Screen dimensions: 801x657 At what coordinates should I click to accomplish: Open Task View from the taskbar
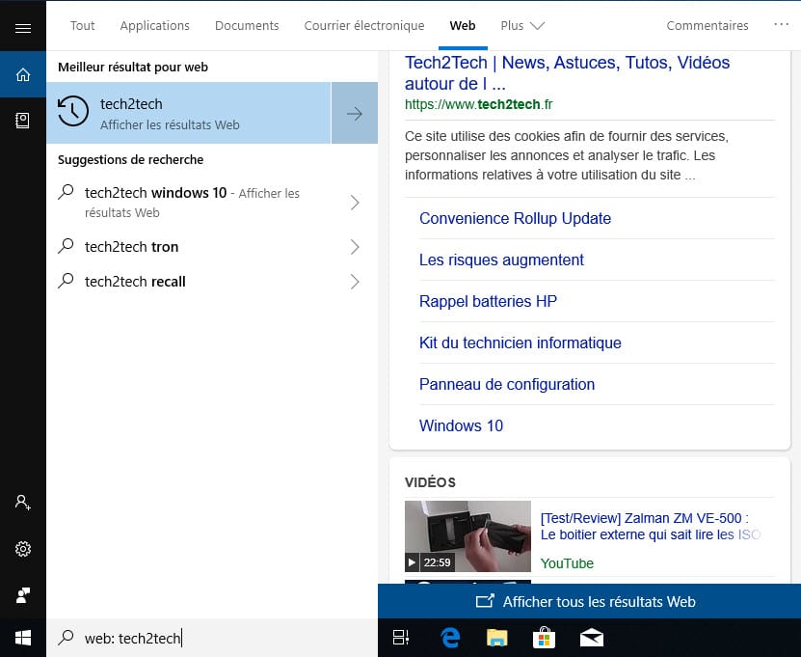point(401,637)
